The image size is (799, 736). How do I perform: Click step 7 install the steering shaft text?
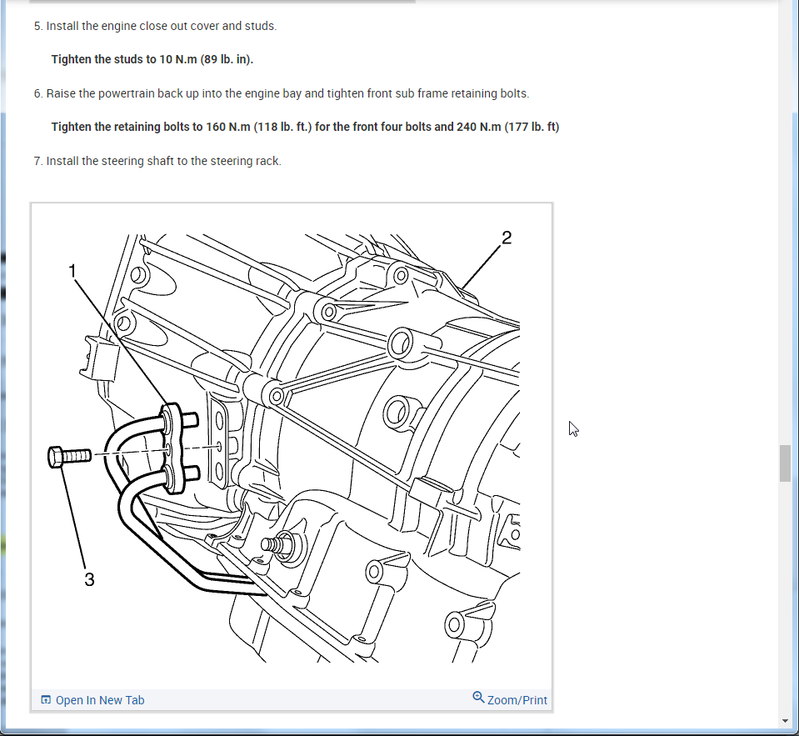pos(157,161)
